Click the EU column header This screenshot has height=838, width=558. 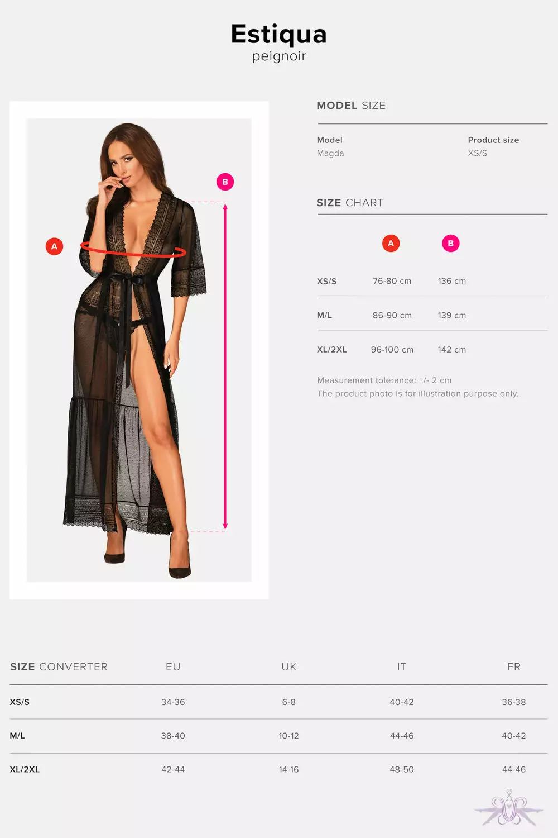(173, 666)
